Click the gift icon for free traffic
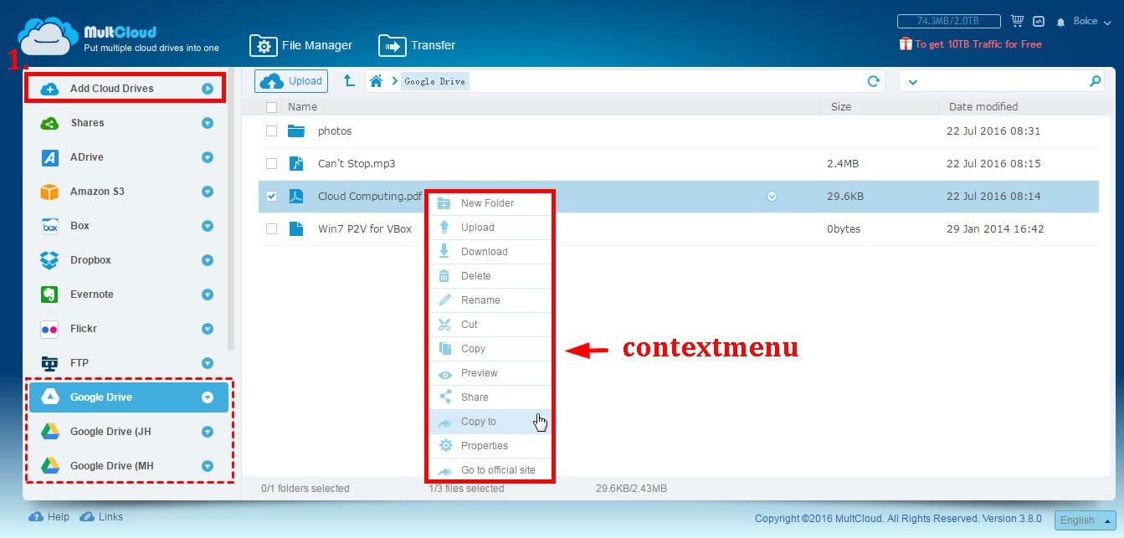Screen dimensions: 1124x538 [906, 44]
